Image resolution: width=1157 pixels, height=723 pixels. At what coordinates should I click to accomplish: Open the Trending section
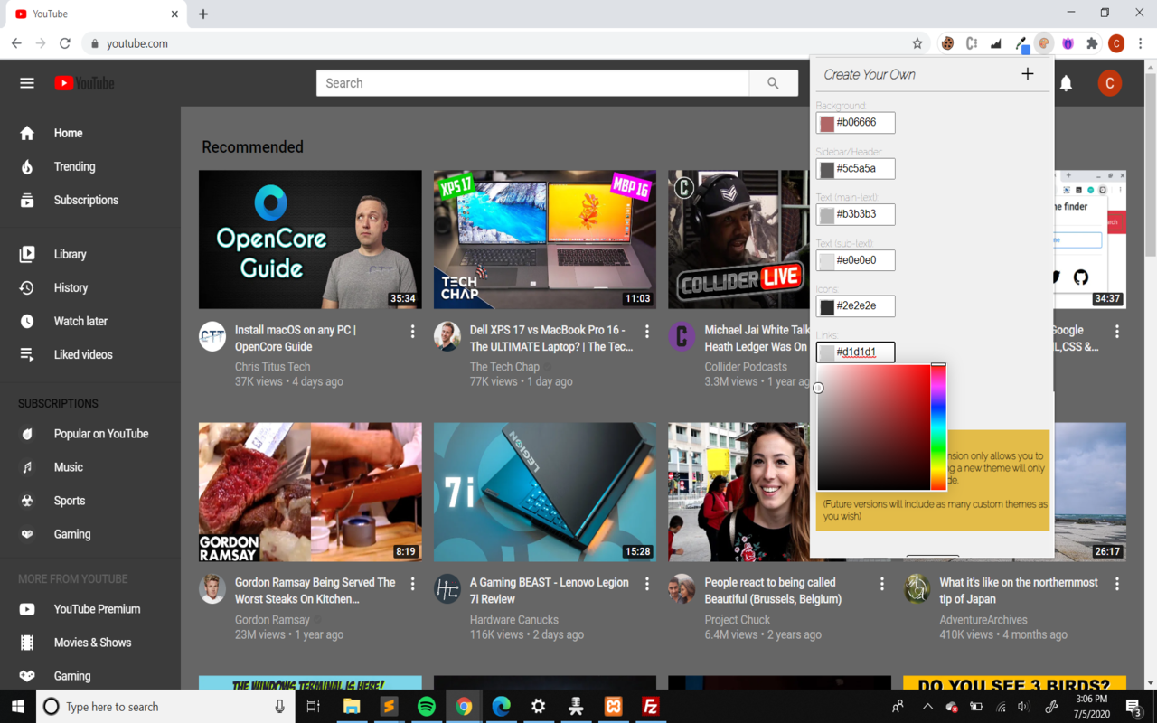tap(27, 166)
